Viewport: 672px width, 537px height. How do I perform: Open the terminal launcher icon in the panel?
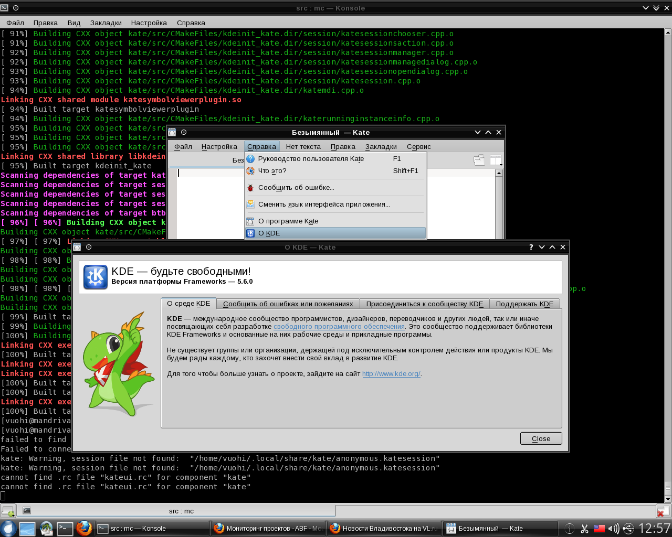[x=65, y=528]
